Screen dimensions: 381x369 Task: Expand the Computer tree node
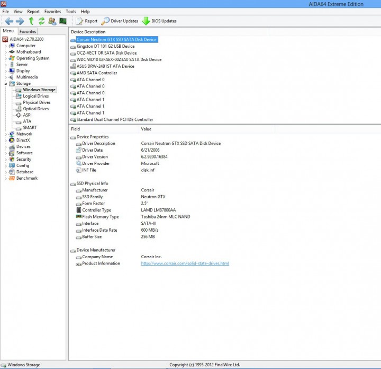tap(6, 46)
